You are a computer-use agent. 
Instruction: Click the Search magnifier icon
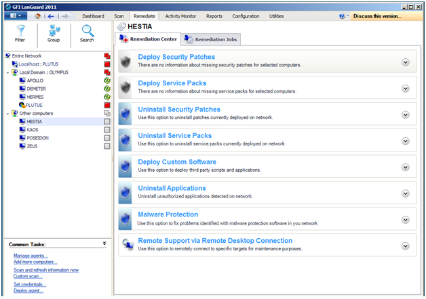[x=88, y=30]
